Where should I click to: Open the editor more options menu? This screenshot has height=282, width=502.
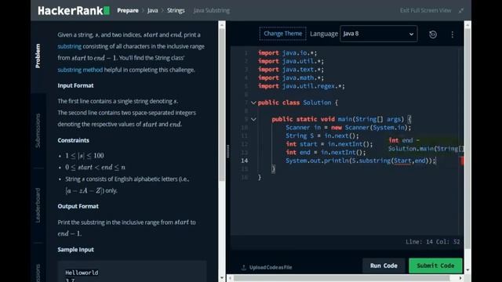pyautogui.click(x=452, y=34)
